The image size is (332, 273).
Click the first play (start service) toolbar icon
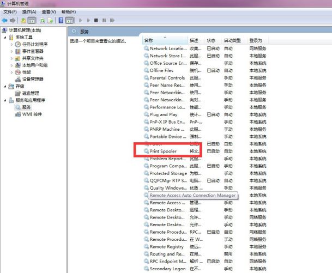(80, 20)
